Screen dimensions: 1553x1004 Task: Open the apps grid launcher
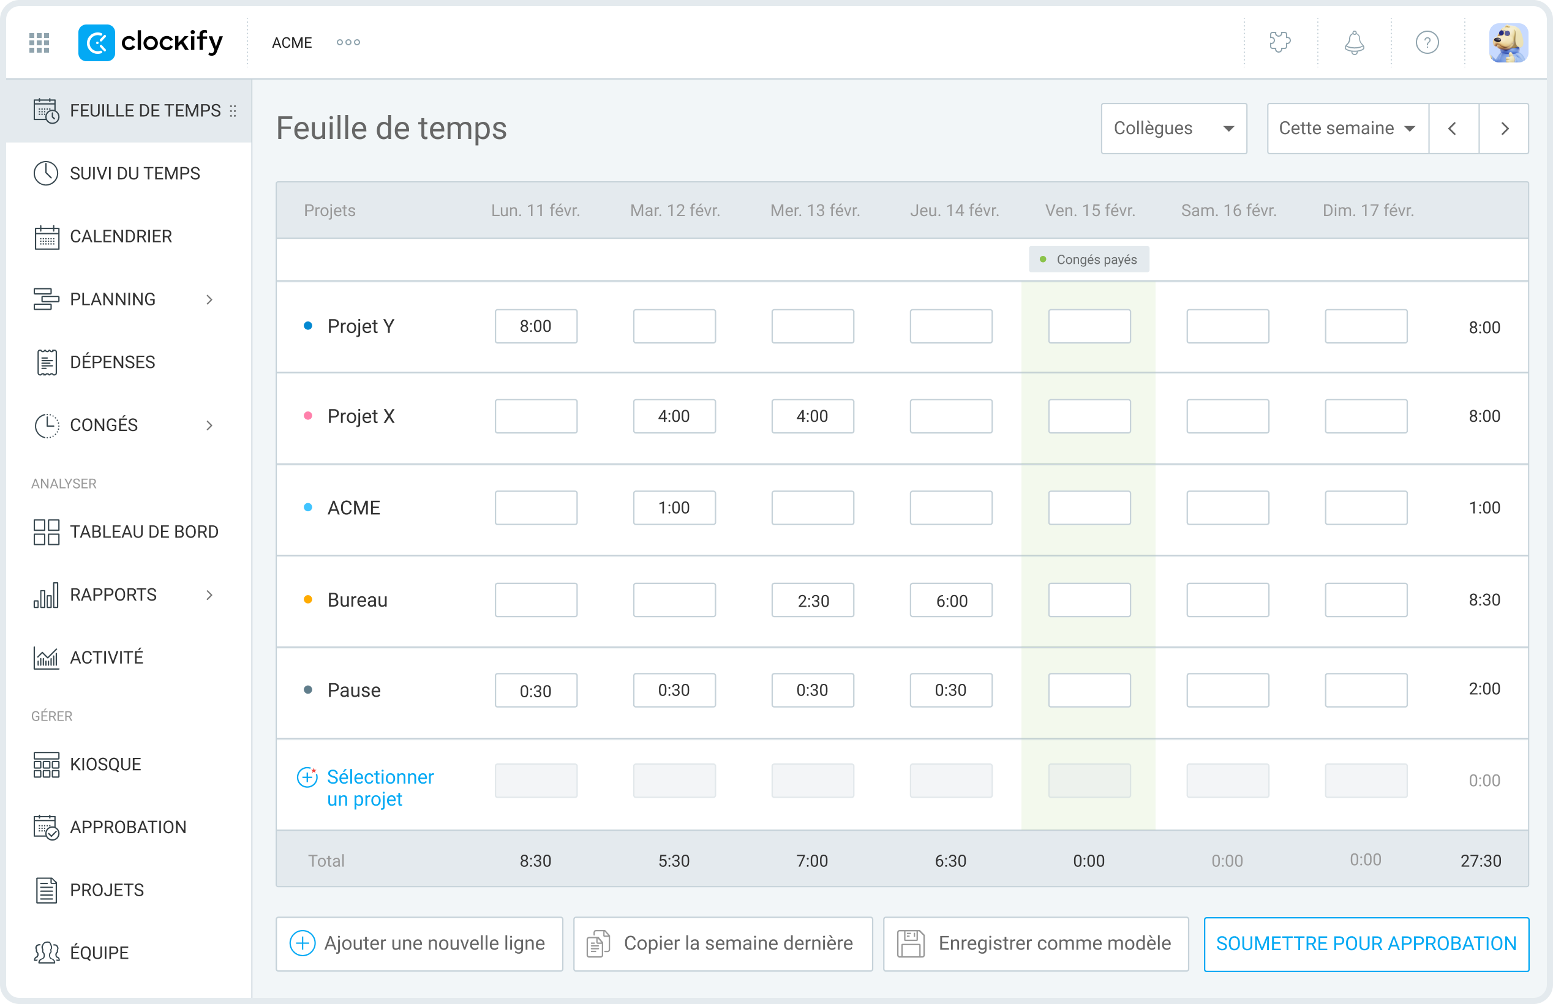[39, 42]
